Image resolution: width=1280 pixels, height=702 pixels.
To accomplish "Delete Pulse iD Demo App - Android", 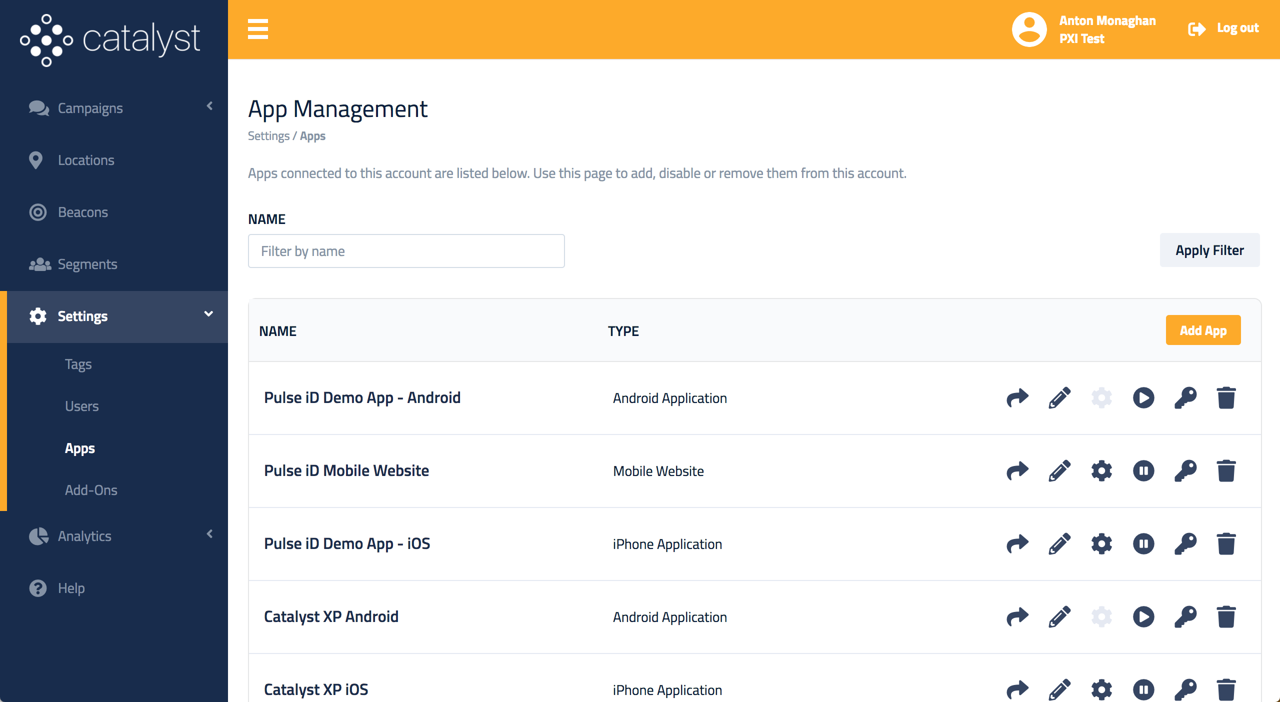I will point(1226,398).
